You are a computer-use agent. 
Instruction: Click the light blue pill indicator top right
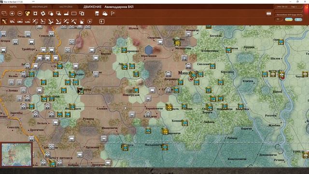coord(298,19)
